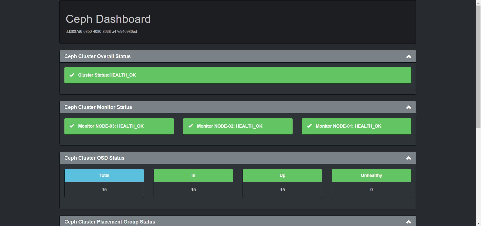Click the blue Total OSD header
The width and height of the screenshot is (481, 226).
pos(104,175)
